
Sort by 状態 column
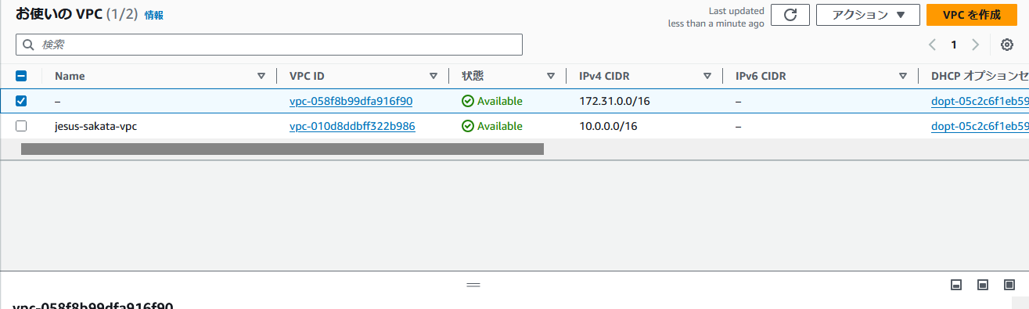tap(551, 76)
